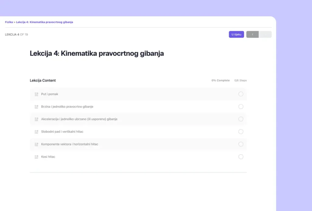
Task: Click the topic icon beside Kosi hitac
Action: tap(36, 157)
